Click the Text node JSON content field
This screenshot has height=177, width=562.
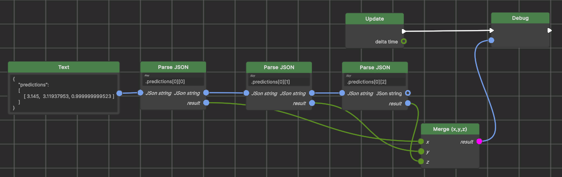click(64, 93)
